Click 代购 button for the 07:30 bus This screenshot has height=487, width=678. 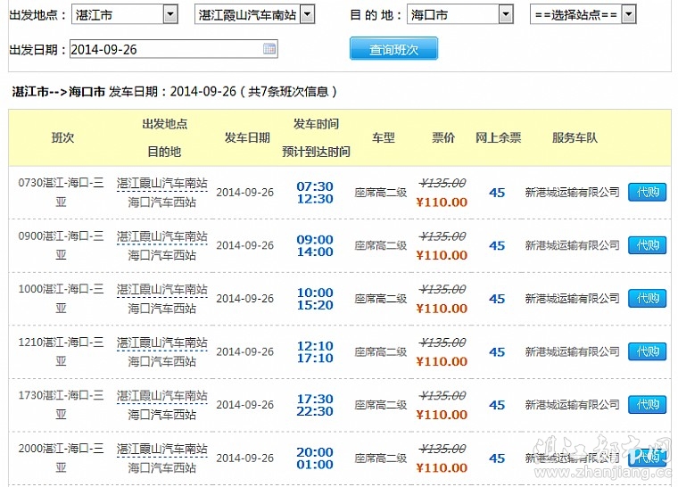click(x=647, y=192)
